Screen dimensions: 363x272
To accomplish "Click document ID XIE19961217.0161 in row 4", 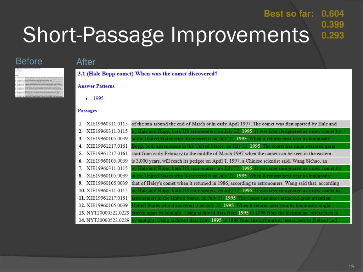I will (107, 146).
